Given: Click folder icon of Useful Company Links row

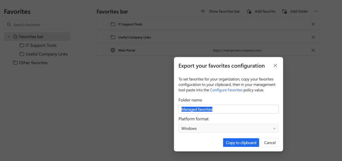Looking at the screenshot, I should tap(113, 37).
